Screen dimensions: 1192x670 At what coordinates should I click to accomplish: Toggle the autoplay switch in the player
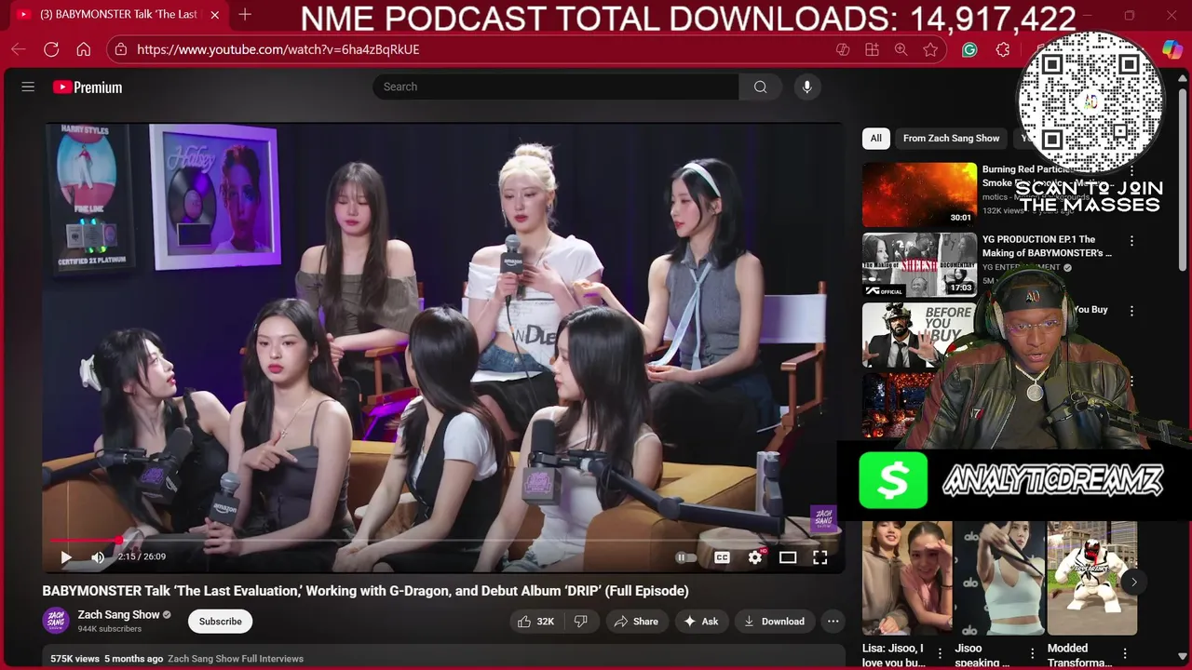pos(686,557)
